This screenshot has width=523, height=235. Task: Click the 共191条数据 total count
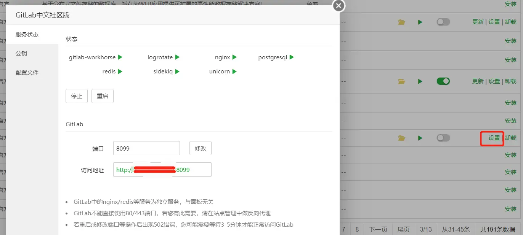pyautogui.click(x=498, y=229)
